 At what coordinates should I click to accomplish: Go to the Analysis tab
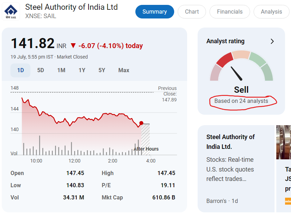271,12
